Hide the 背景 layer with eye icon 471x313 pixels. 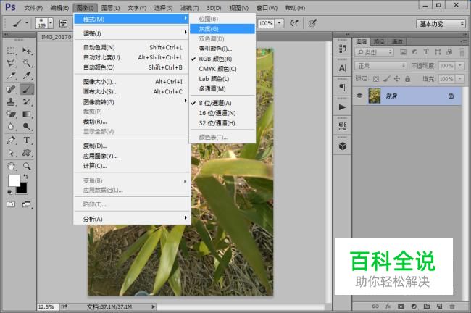click(360, 95)
